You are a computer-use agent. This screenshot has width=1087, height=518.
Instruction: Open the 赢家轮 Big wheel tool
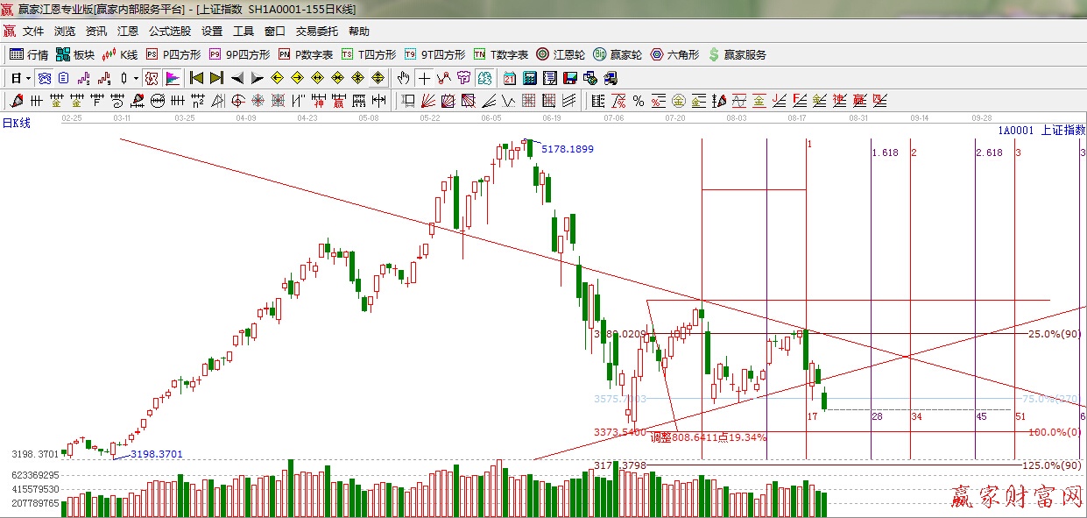(618, 54)
